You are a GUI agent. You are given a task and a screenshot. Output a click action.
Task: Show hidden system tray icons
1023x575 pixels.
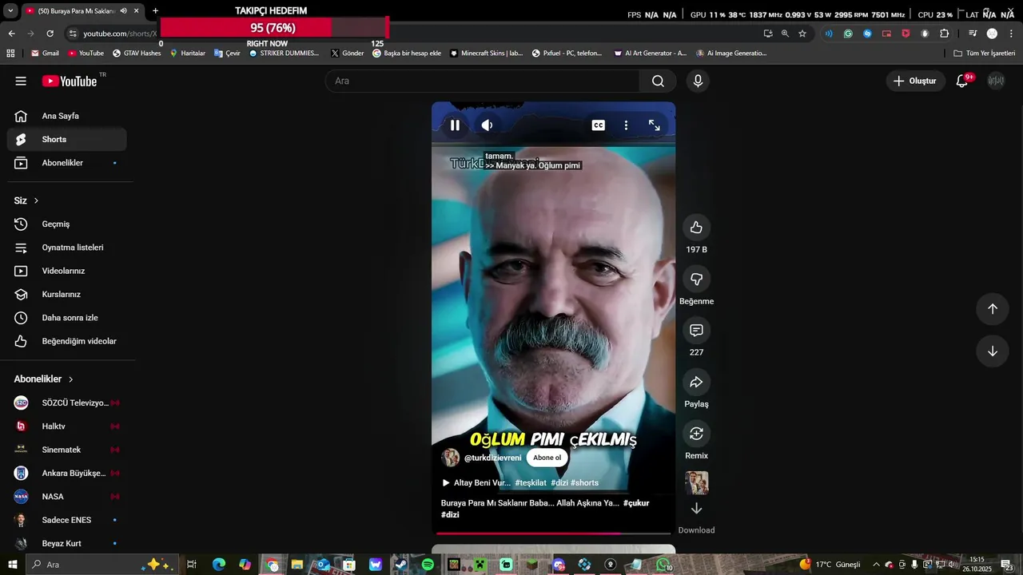pyautogui.click(x=876, y=565)
